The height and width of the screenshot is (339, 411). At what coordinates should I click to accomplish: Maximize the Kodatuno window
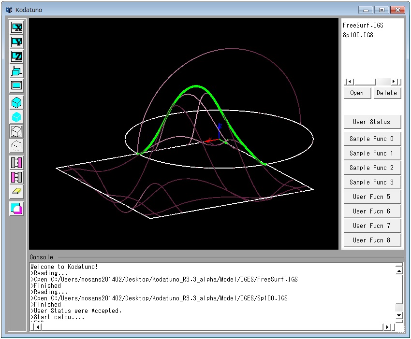(x=382, y=10)
